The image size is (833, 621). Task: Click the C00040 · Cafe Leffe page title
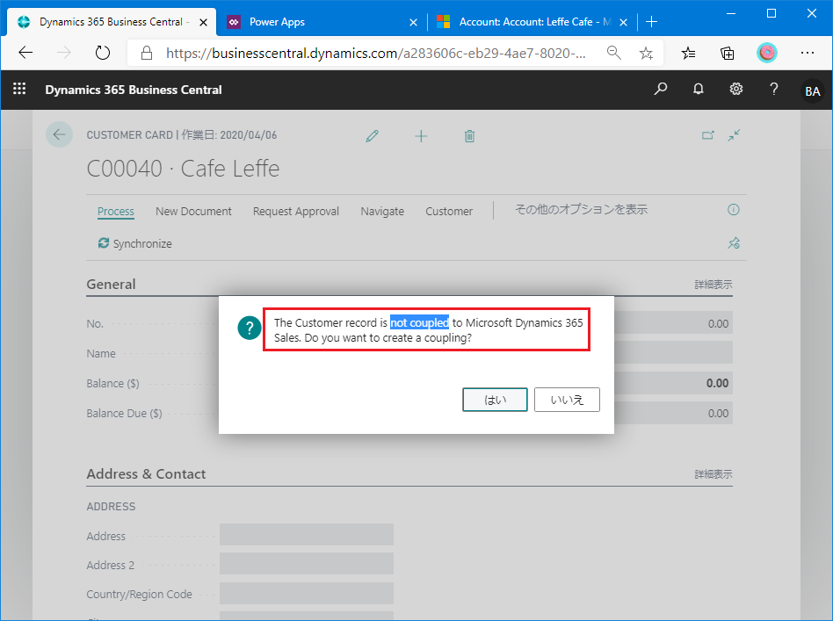tap(183, 169)
